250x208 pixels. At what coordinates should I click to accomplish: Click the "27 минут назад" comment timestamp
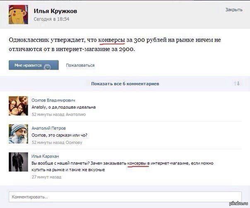(46, 177)
